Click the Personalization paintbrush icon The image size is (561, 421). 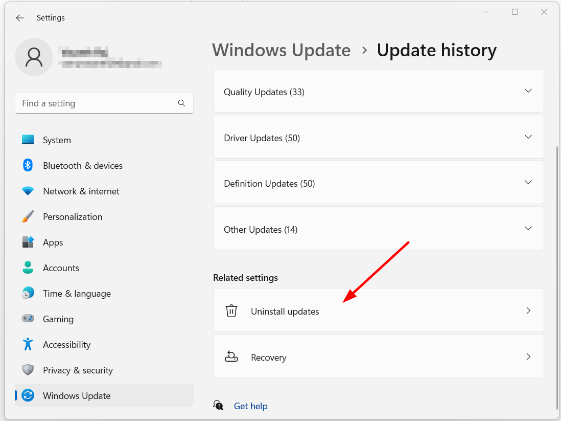click(28, 216)
